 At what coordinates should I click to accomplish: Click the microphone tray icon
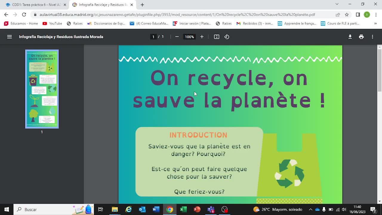[324, 209]
